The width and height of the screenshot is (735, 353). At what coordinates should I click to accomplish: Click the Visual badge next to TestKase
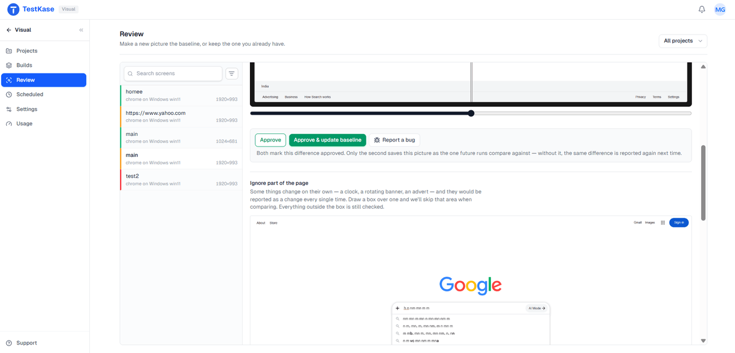tap(68, 10)
